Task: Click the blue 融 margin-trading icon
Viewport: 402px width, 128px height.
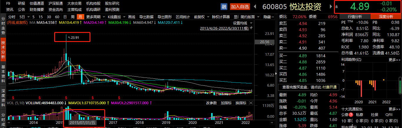Action: point(224,6)
